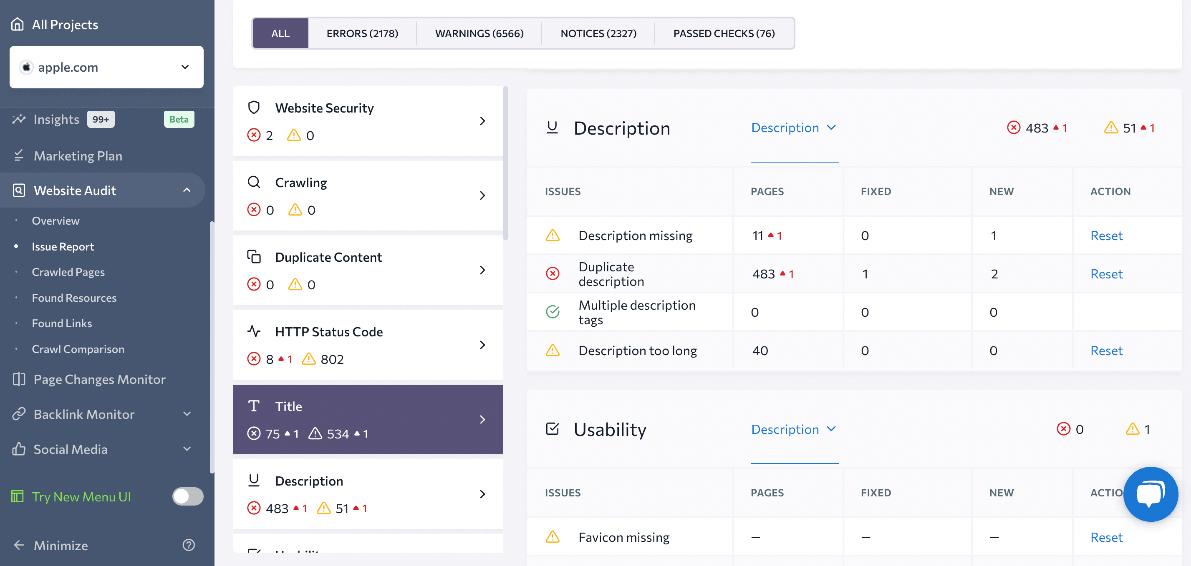1191x566 pixels.
Task: Click the Page Changes Monitor icon
Action: (x=19, y=379)
